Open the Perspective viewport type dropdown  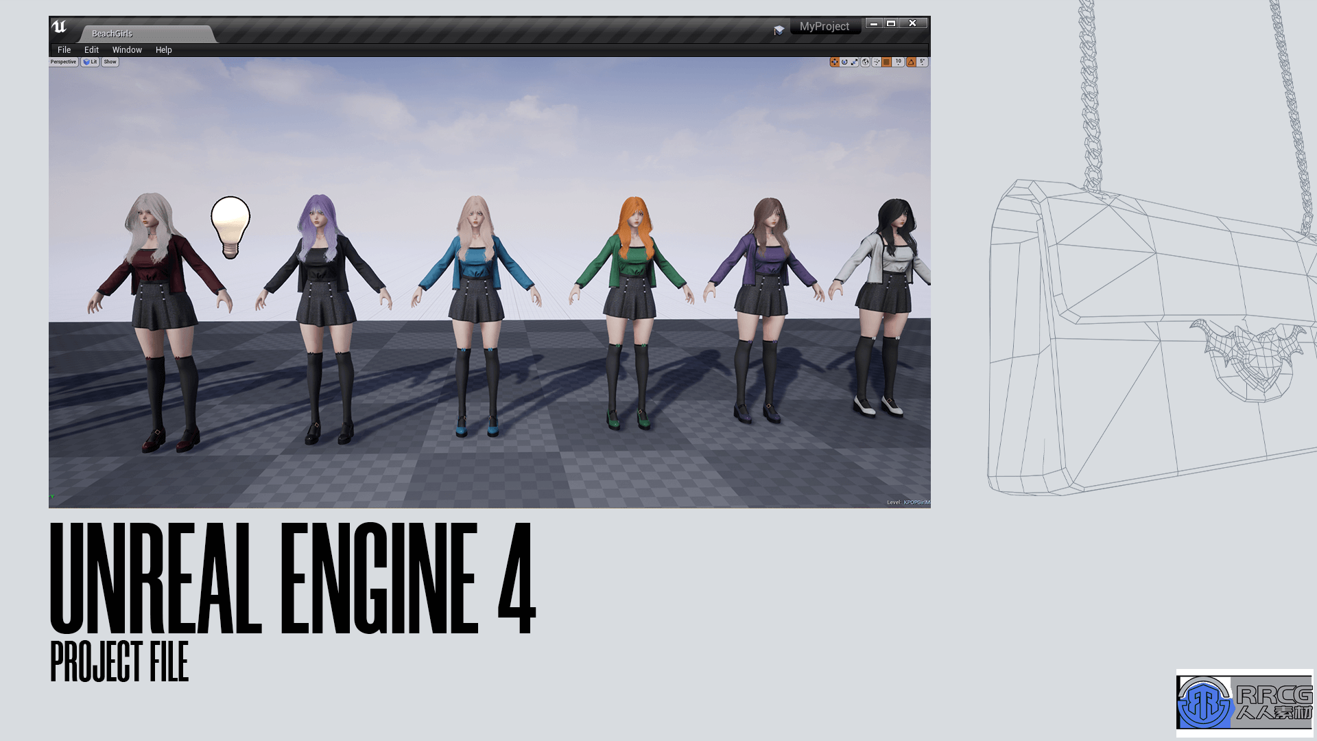pyautogui.click(x=63, y=62)
